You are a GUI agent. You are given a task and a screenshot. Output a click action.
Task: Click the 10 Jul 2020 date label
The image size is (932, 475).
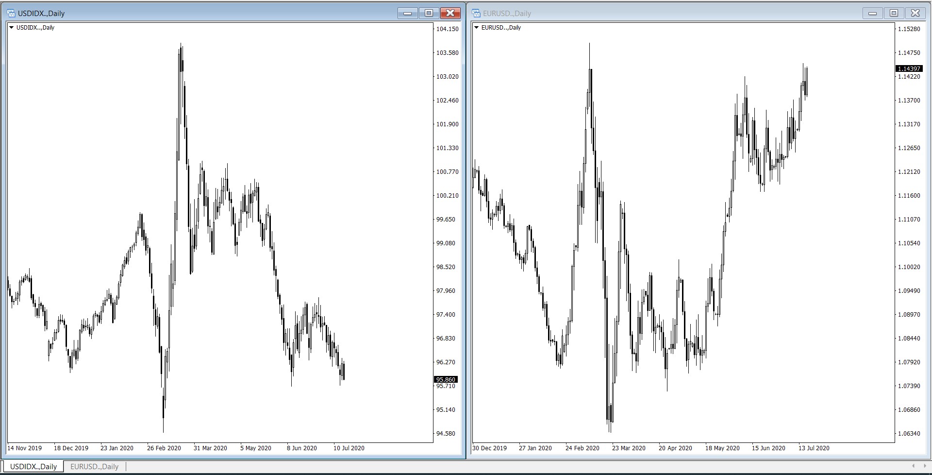point(349,448)
